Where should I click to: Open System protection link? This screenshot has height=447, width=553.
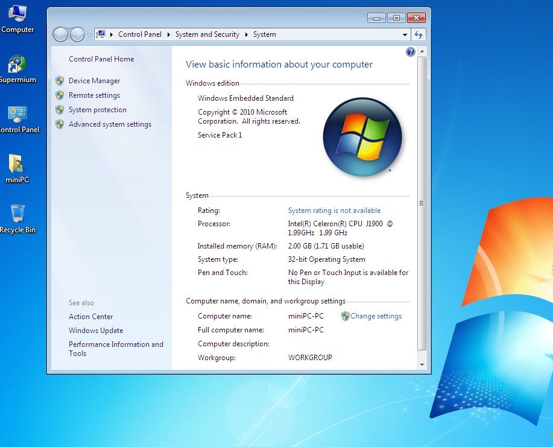[x=97, y=110]
